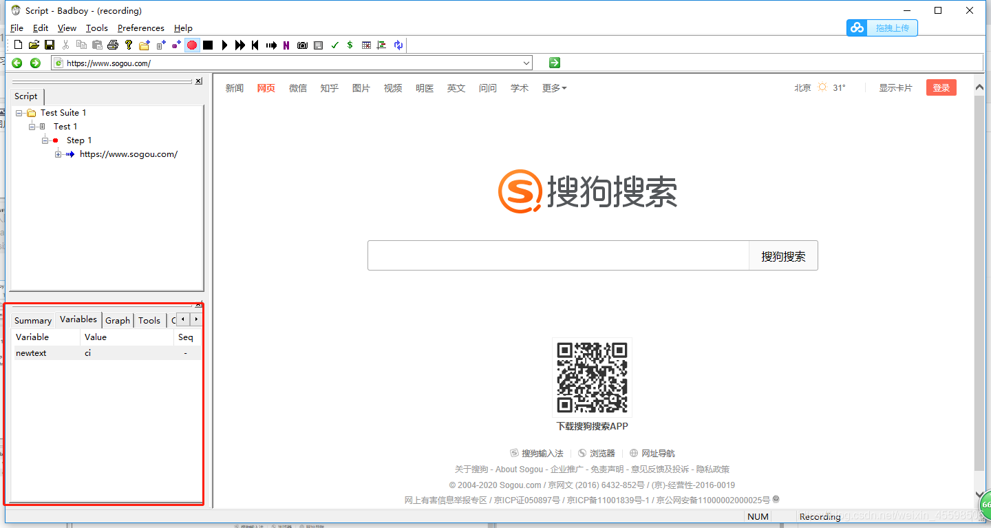Select Test Suite 1 in the tree
Viewport: 991px width, 528px height.
[x=63, y=113]
